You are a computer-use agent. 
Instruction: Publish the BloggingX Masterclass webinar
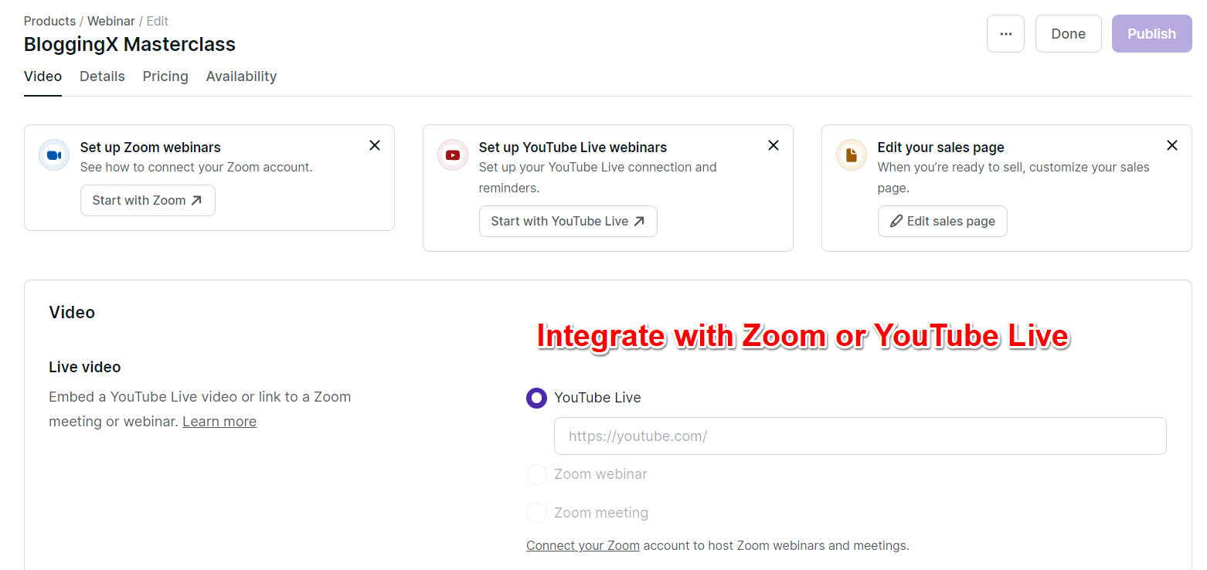point(1151,33)
